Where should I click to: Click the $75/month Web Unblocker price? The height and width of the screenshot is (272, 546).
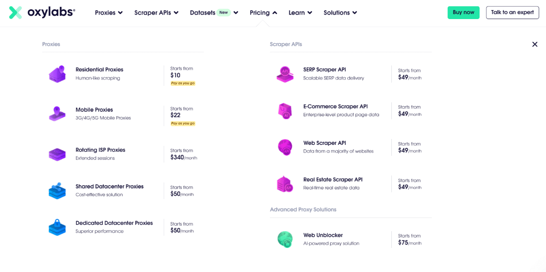click(x=409, y=243)
